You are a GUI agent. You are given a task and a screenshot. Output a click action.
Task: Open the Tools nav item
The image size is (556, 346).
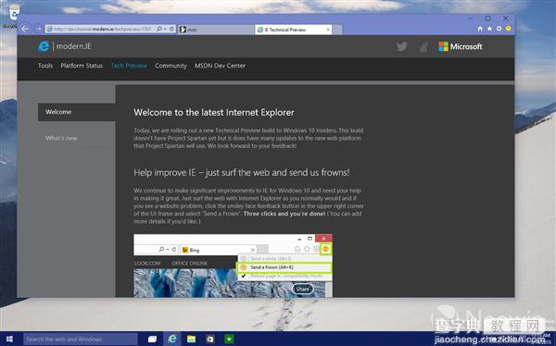(x=45, y=66)
